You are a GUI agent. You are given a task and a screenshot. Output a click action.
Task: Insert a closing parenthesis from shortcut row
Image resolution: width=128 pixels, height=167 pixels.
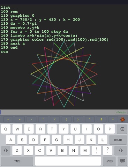(78, 119)
